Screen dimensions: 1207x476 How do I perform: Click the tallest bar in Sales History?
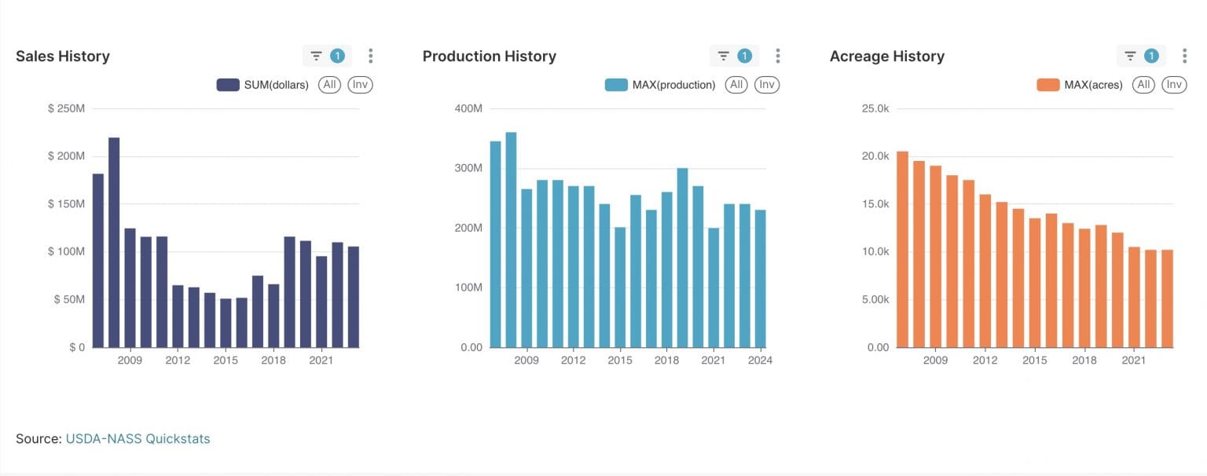click(x=114, y=243)
